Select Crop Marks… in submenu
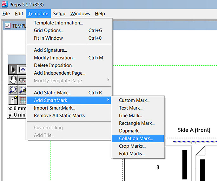The image size is (217, 181). click(x=138, y=146)
